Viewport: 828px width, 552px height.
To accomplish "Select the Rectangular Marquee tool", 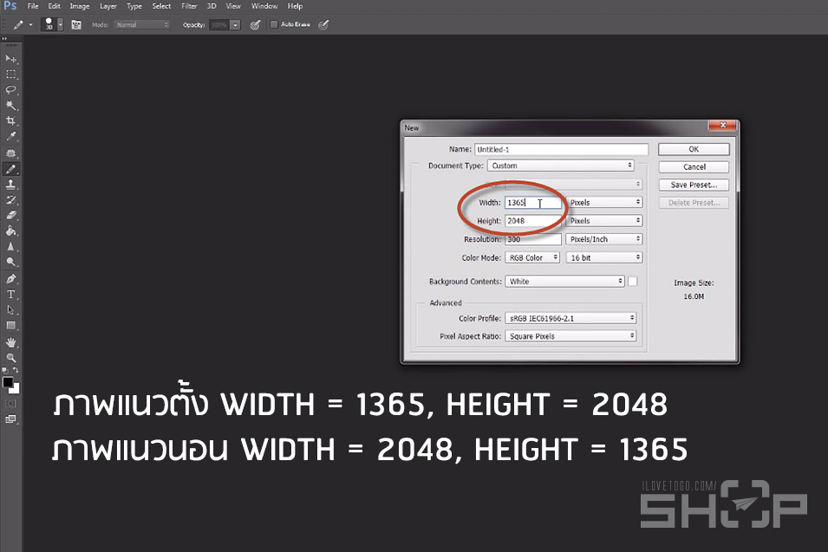I will click(x=10, y=75).
